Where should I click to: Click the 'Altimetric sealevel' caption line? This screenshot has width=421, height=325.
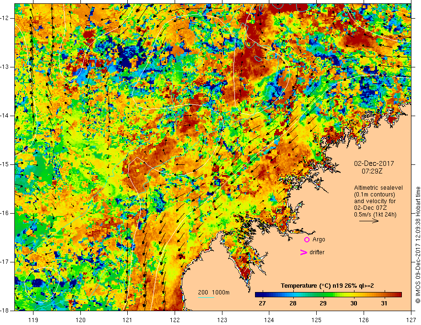[x=378, y=188]
